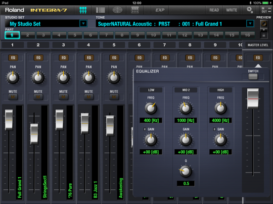Click the HIGH band GAIN knob
273x204 pixels.
[221, 140]
